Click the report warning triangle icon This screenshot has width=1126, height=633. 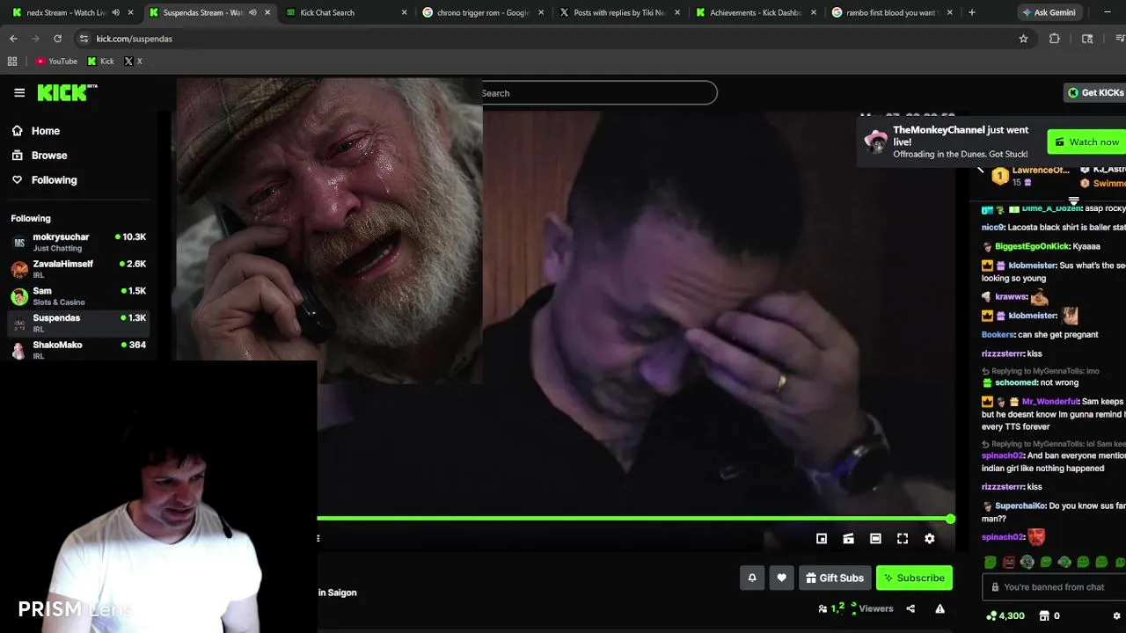940,608
